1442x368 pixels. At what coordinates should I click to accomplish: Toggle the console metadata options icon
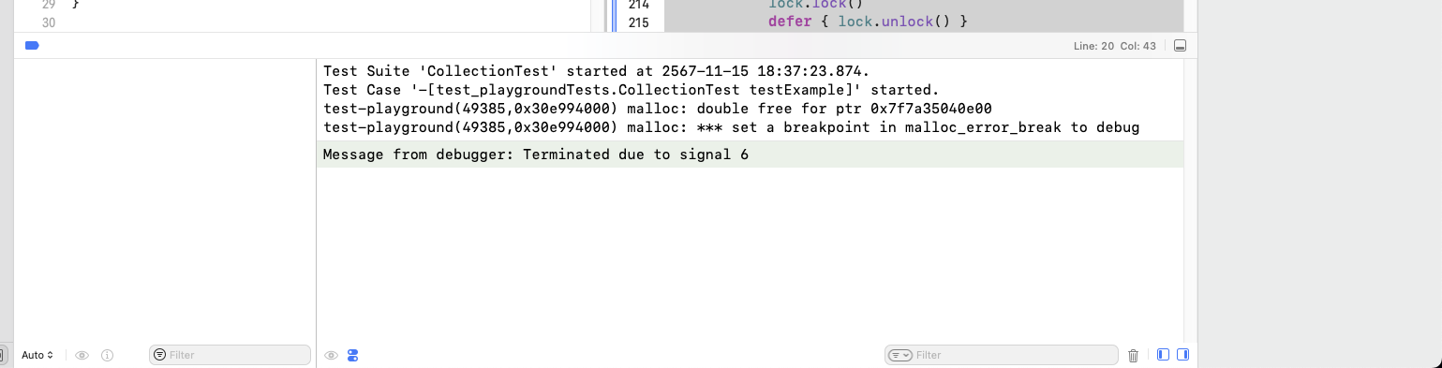coord(352,356)
